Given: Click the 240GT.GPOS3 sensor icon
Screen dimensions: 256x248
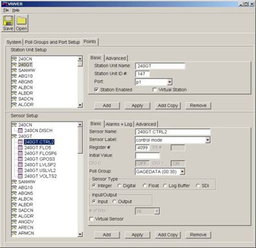Looking at the screenshot, I should pyautogui.click(x=20, y=159).
